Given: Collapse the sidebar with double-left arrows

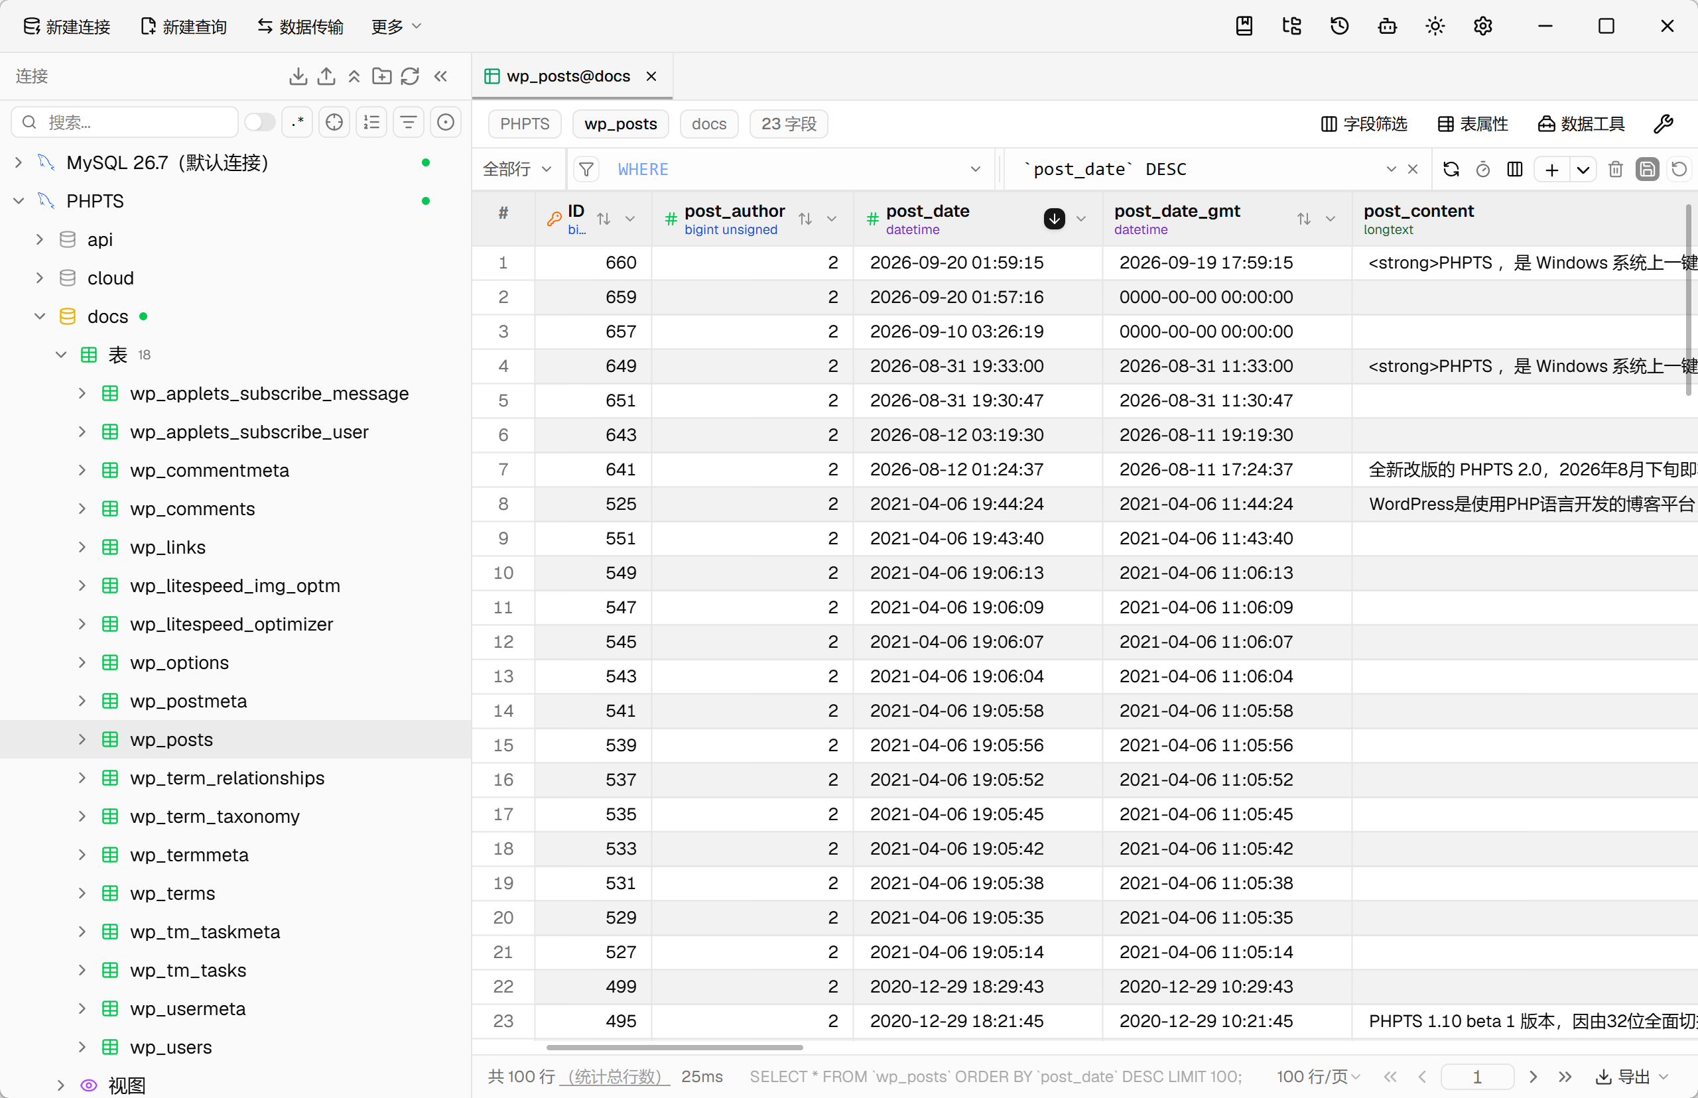Looking at the screenshot, I should pos(440,76).
